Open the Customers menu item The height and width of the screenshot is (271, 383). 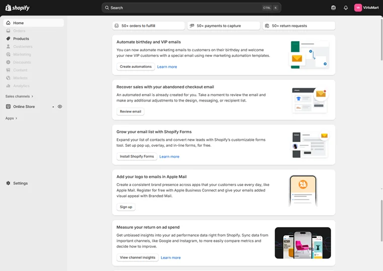pyautogui.click(x=23, y=47)
